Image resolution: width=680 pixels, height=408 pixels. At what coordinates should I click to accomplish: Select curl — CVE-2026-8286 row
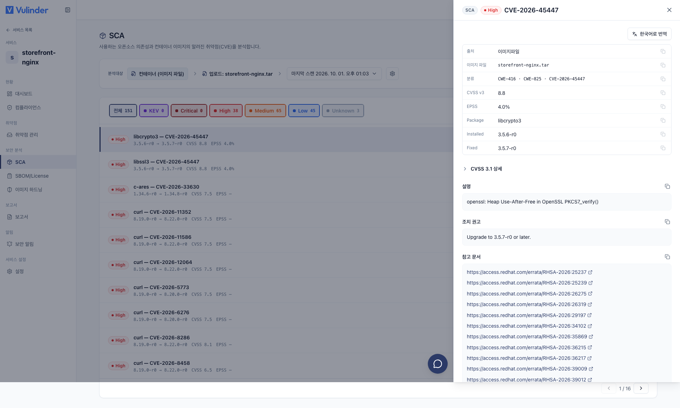pos(276,340)
